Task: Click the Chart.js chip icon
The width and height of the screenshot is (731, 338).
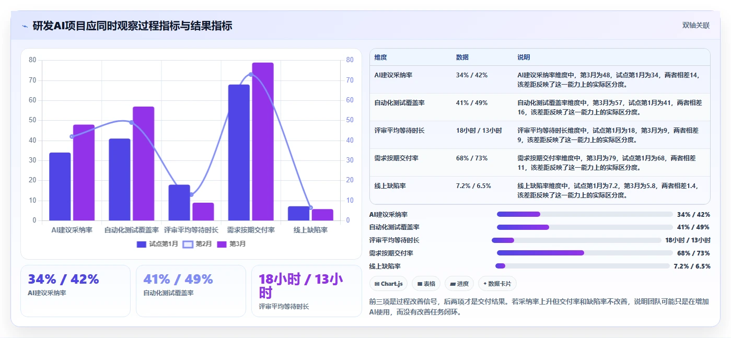Action: click(x=377, y=284)
